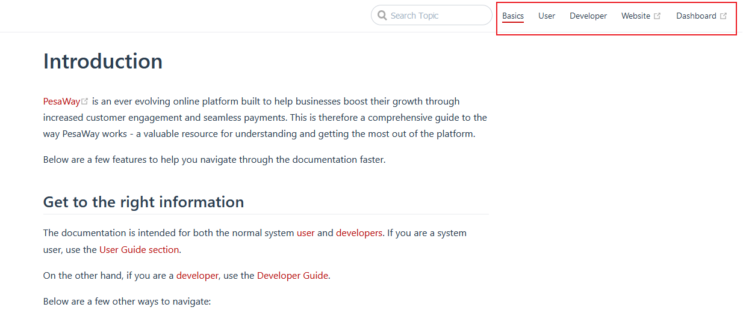Viewport: 743px width, 316px height.
Task: Click the 'Below are a few other ways to navigate' text
Action: click(127, 301)
